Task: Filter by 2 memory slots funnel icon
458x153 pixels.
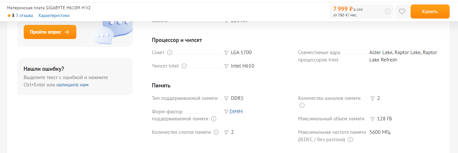Action: coord(226,132)
